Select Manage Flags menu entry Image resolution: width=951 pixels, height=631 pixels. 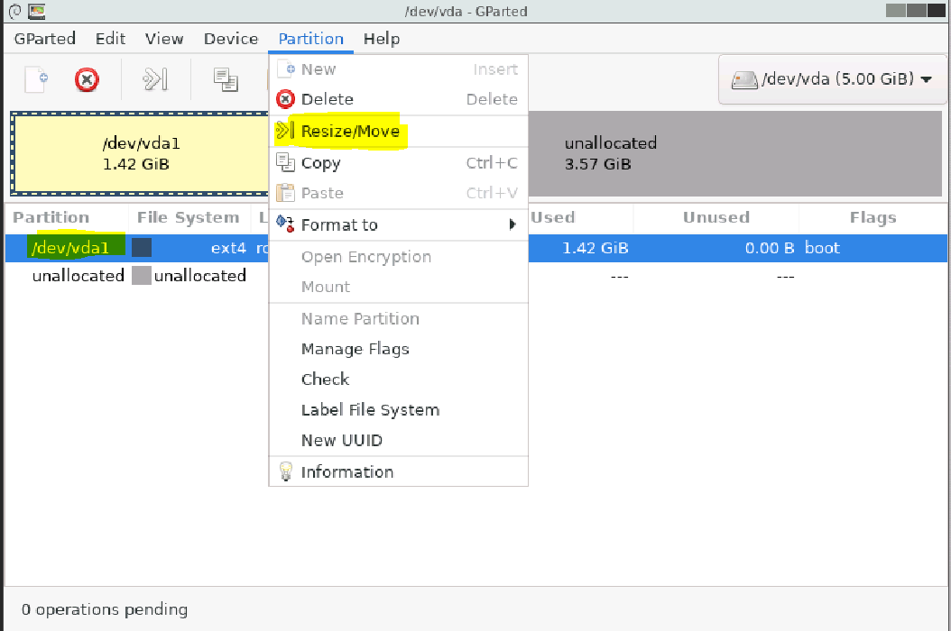(x=399, y=349)
